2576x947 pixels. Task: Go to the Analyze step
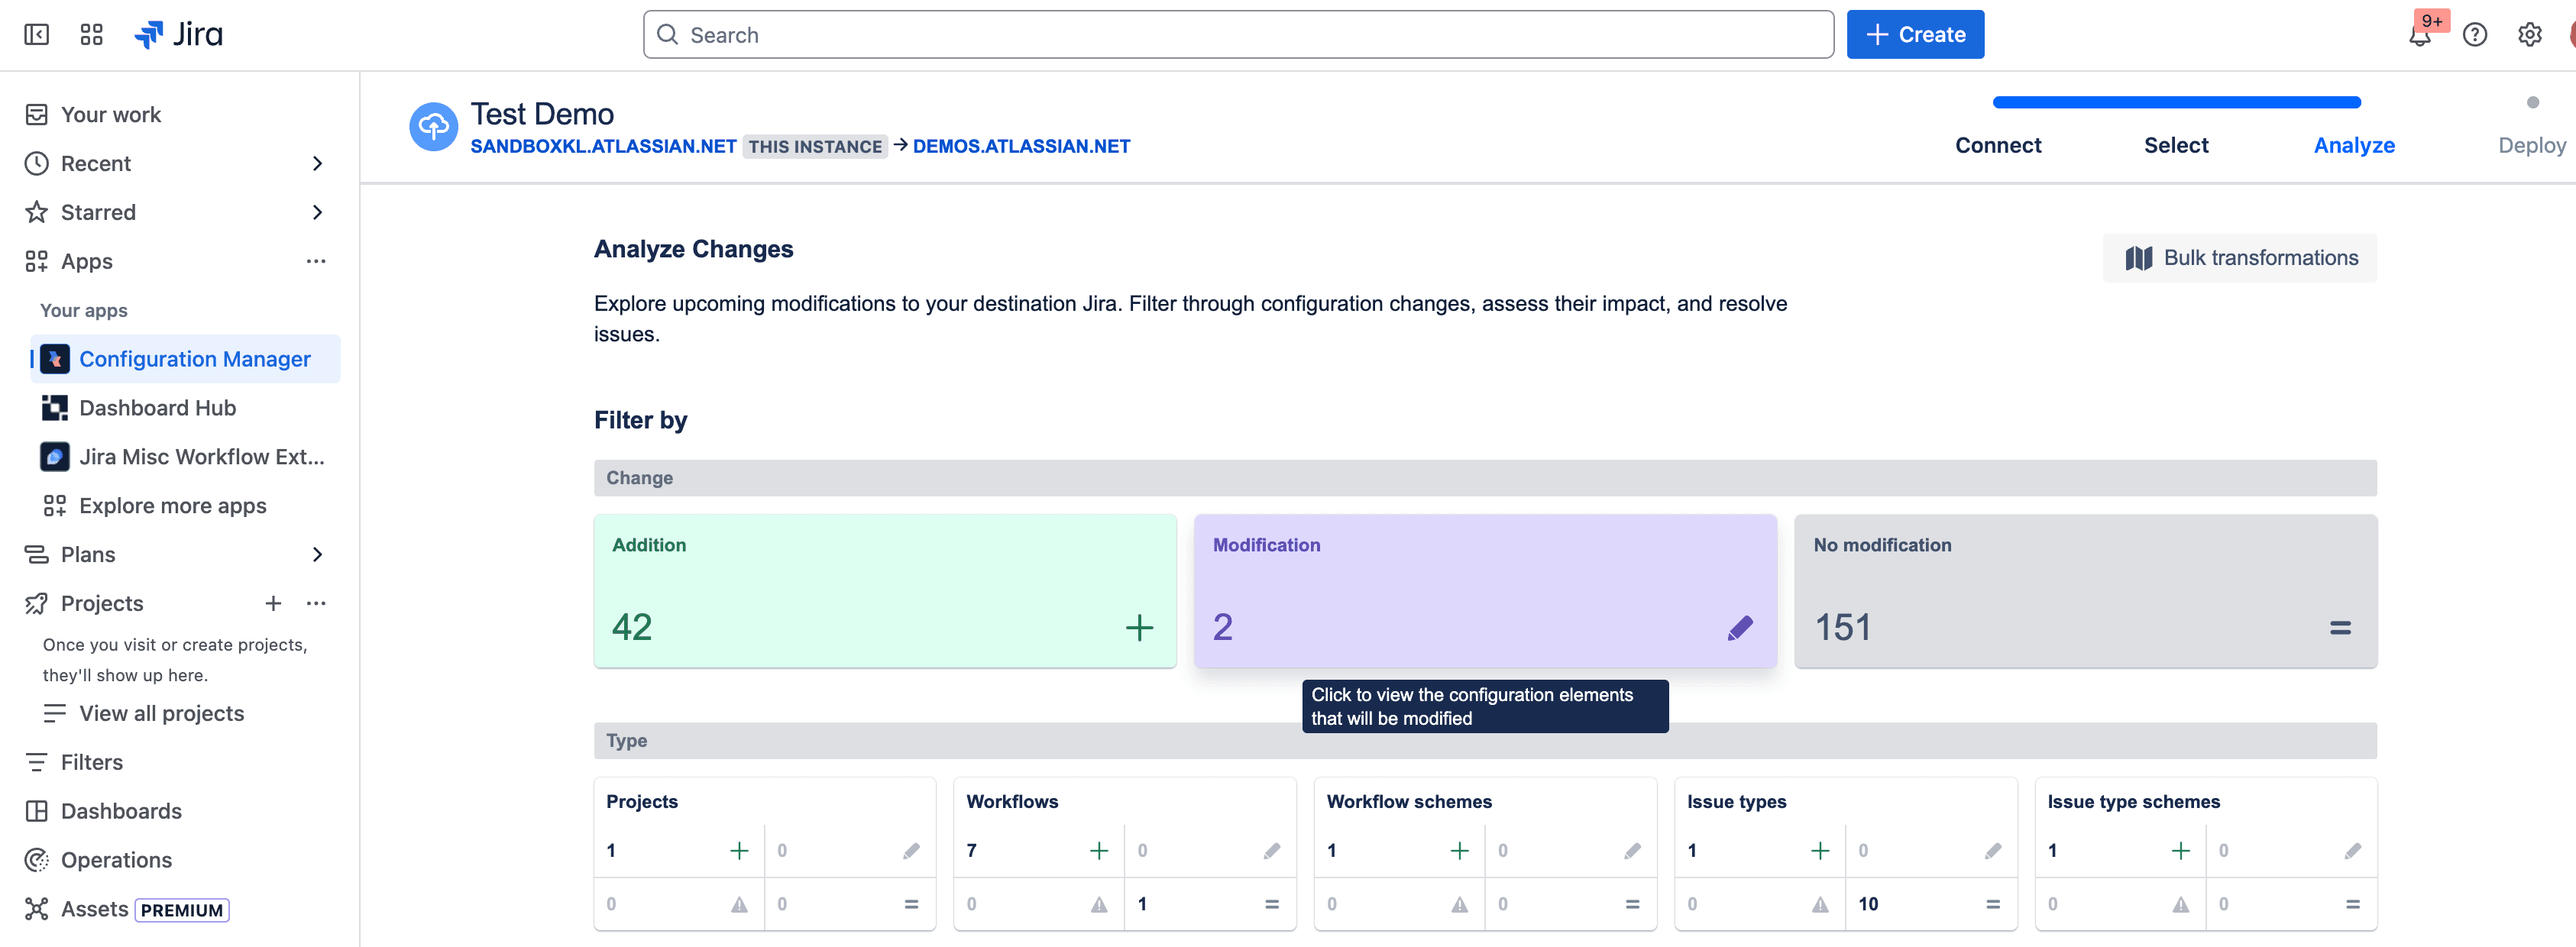[2354, 145]
